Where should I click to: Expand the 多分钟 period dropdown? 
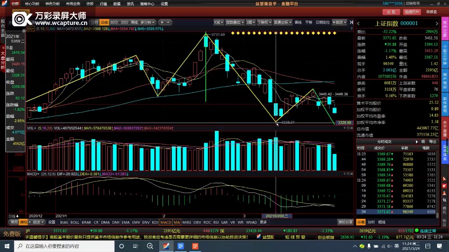click(x=148, y=22)
